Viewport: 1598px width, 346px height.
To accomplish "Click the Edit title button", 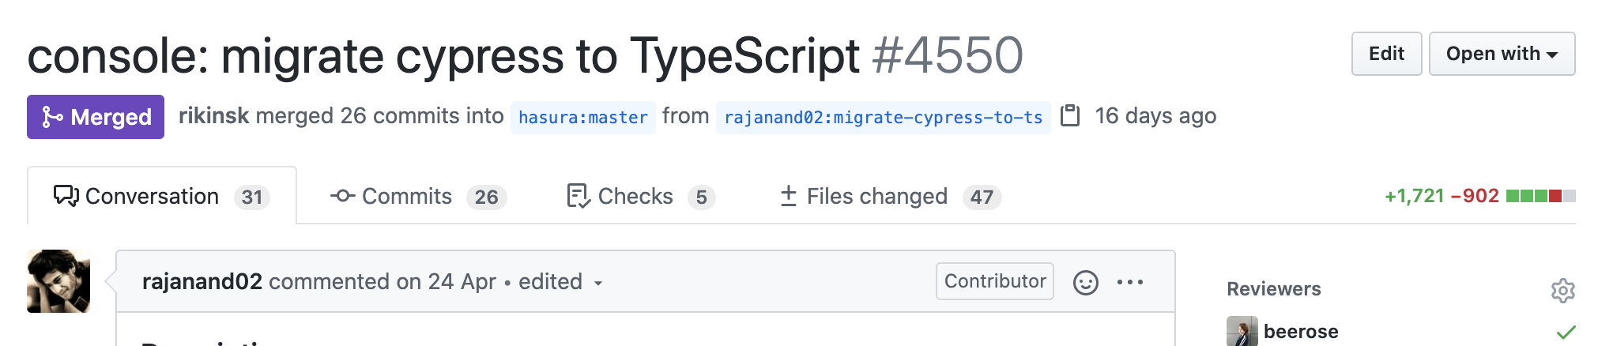I will 1385,54.
